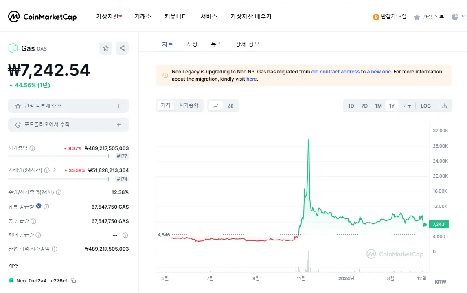Click the notice info icon in banner
Viewport: 467px width, 293px height.
(x=165, y=75)
